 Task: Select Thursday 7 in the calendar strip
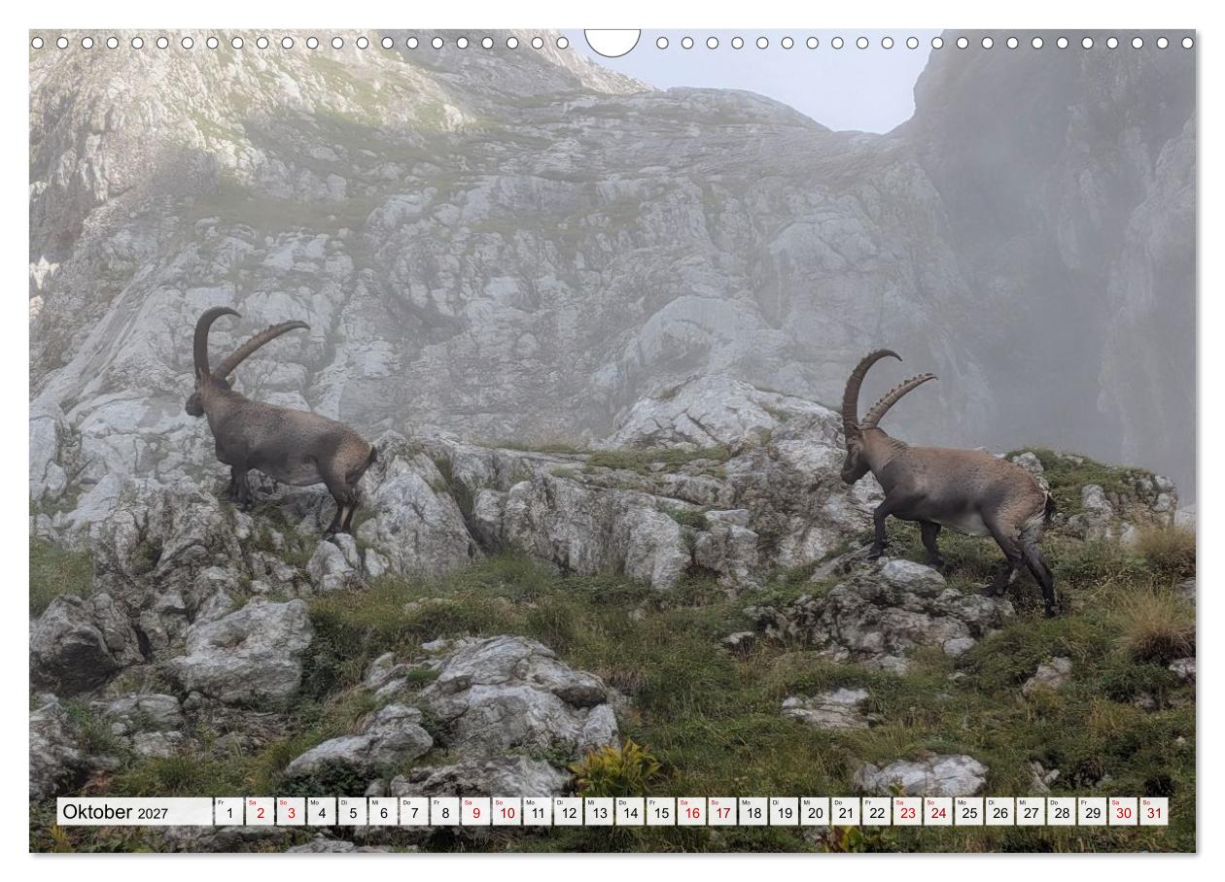(x=414, y=812)
